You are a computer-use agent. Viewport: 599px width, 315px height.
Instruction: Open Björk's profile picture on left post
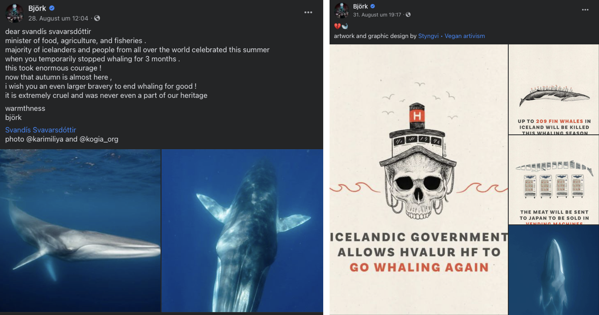pos(15,13)
